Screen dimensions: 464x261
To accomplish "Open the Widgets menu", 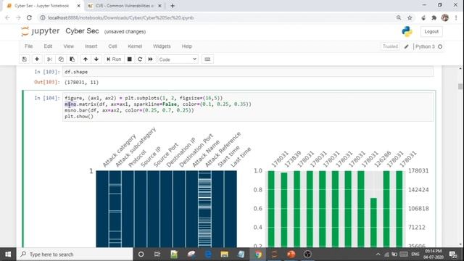I will coord(162,46).
